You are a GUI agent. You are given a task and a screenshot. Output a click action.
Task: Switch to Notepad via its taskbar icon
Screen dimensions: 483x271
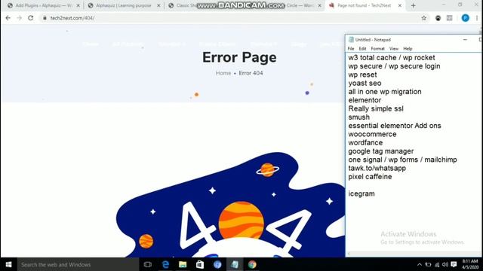coord(235,264)
